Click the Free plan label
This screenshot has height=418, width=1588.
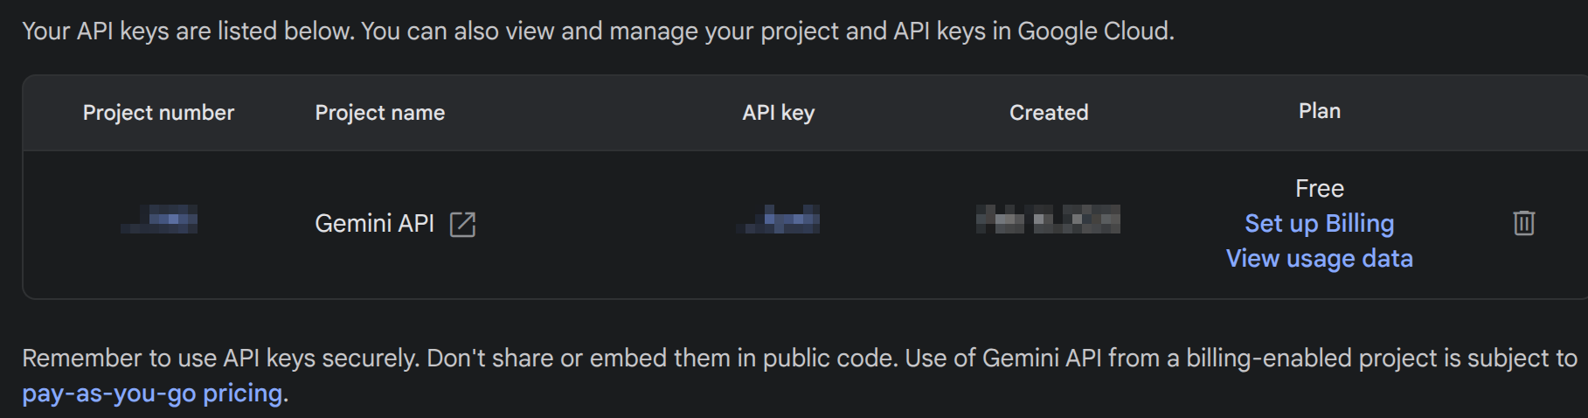[x=1319, y=188]
